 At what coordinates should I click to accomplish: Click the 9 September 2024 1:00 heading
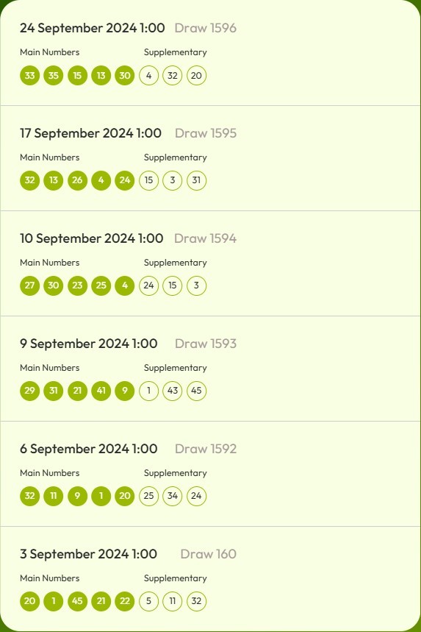[89, 344]
